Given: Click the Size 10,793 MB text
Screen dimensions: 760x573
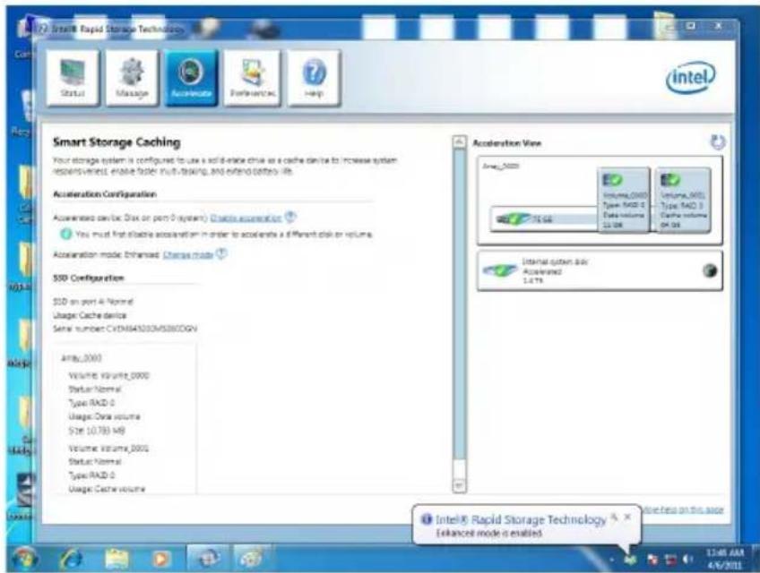Looking at the screenshot, I should [x=97, y=430].
